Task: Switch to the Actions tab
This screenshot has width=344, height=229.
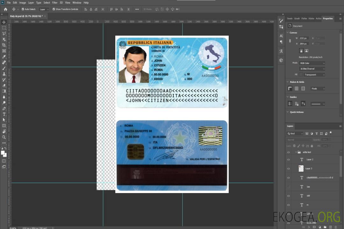Action: coord(319,19)
